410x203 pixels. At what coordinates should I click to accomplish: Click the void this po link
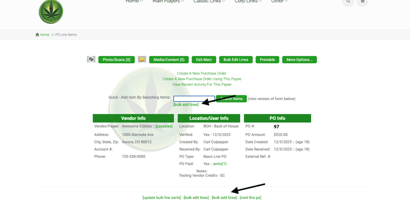pos(250,198)
